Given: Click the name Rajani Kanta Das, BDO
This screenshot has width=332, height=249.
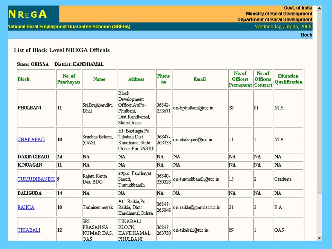Looking at the screenshot, I should pyautogui.click(x=95, y=179).
